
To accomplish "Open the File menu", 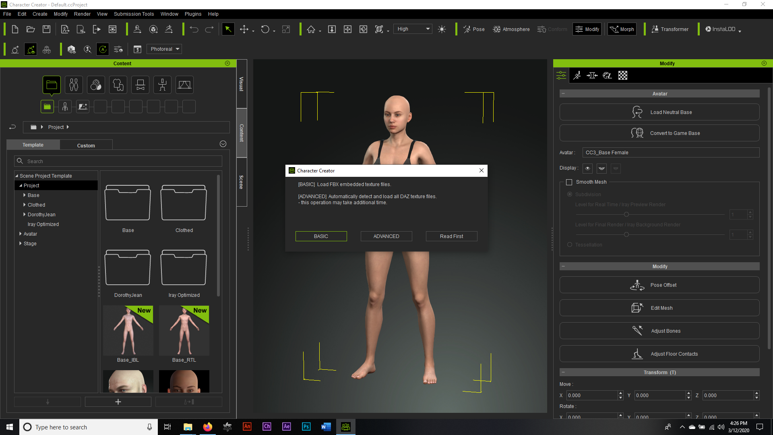I will pyautogui.click(x=7, y=14).
